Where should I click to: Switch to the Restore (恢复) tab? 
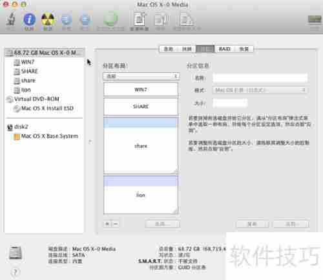244,49
